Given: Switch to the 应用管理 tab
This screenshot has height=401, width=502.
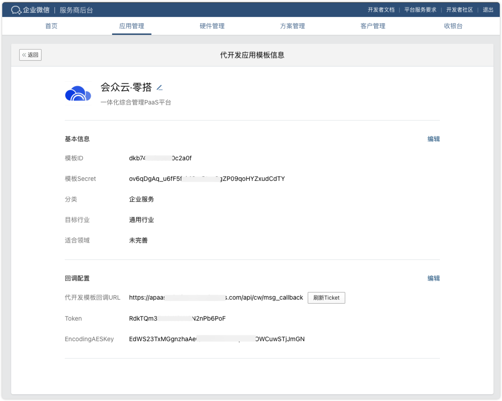Looking at the screenshot, I should pyautogui.click(x=132, y=26).
